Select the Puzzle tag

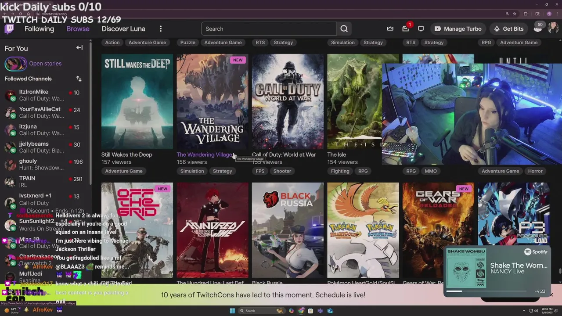(188, 43)
